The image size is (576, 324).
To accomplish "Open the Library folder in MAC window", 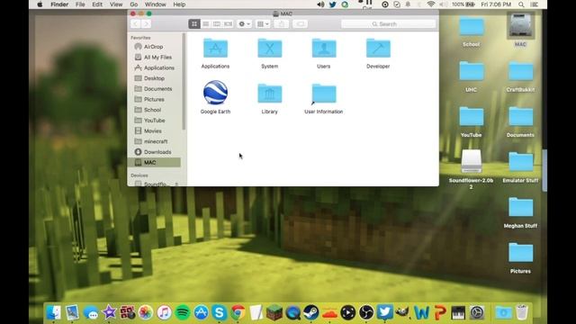I will click(270, 94).
